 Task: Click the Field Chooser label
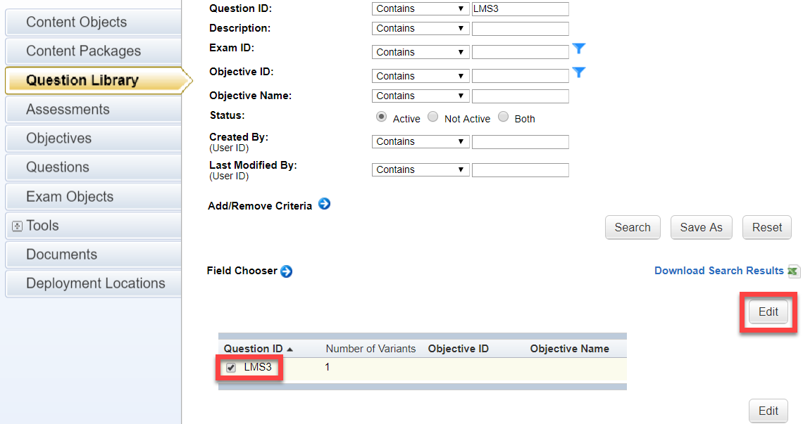point(242,271)
